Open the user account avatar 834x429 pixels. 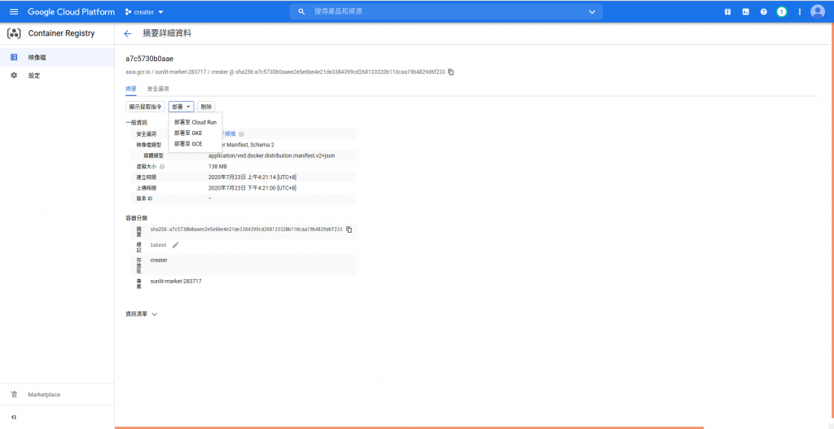click(818, 11)
